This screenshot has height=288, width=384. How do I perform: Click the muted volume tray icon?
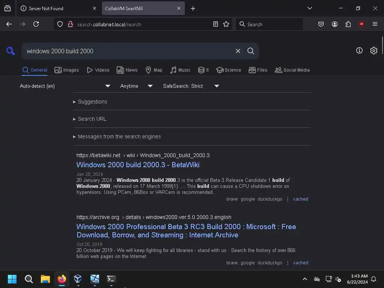338,279
